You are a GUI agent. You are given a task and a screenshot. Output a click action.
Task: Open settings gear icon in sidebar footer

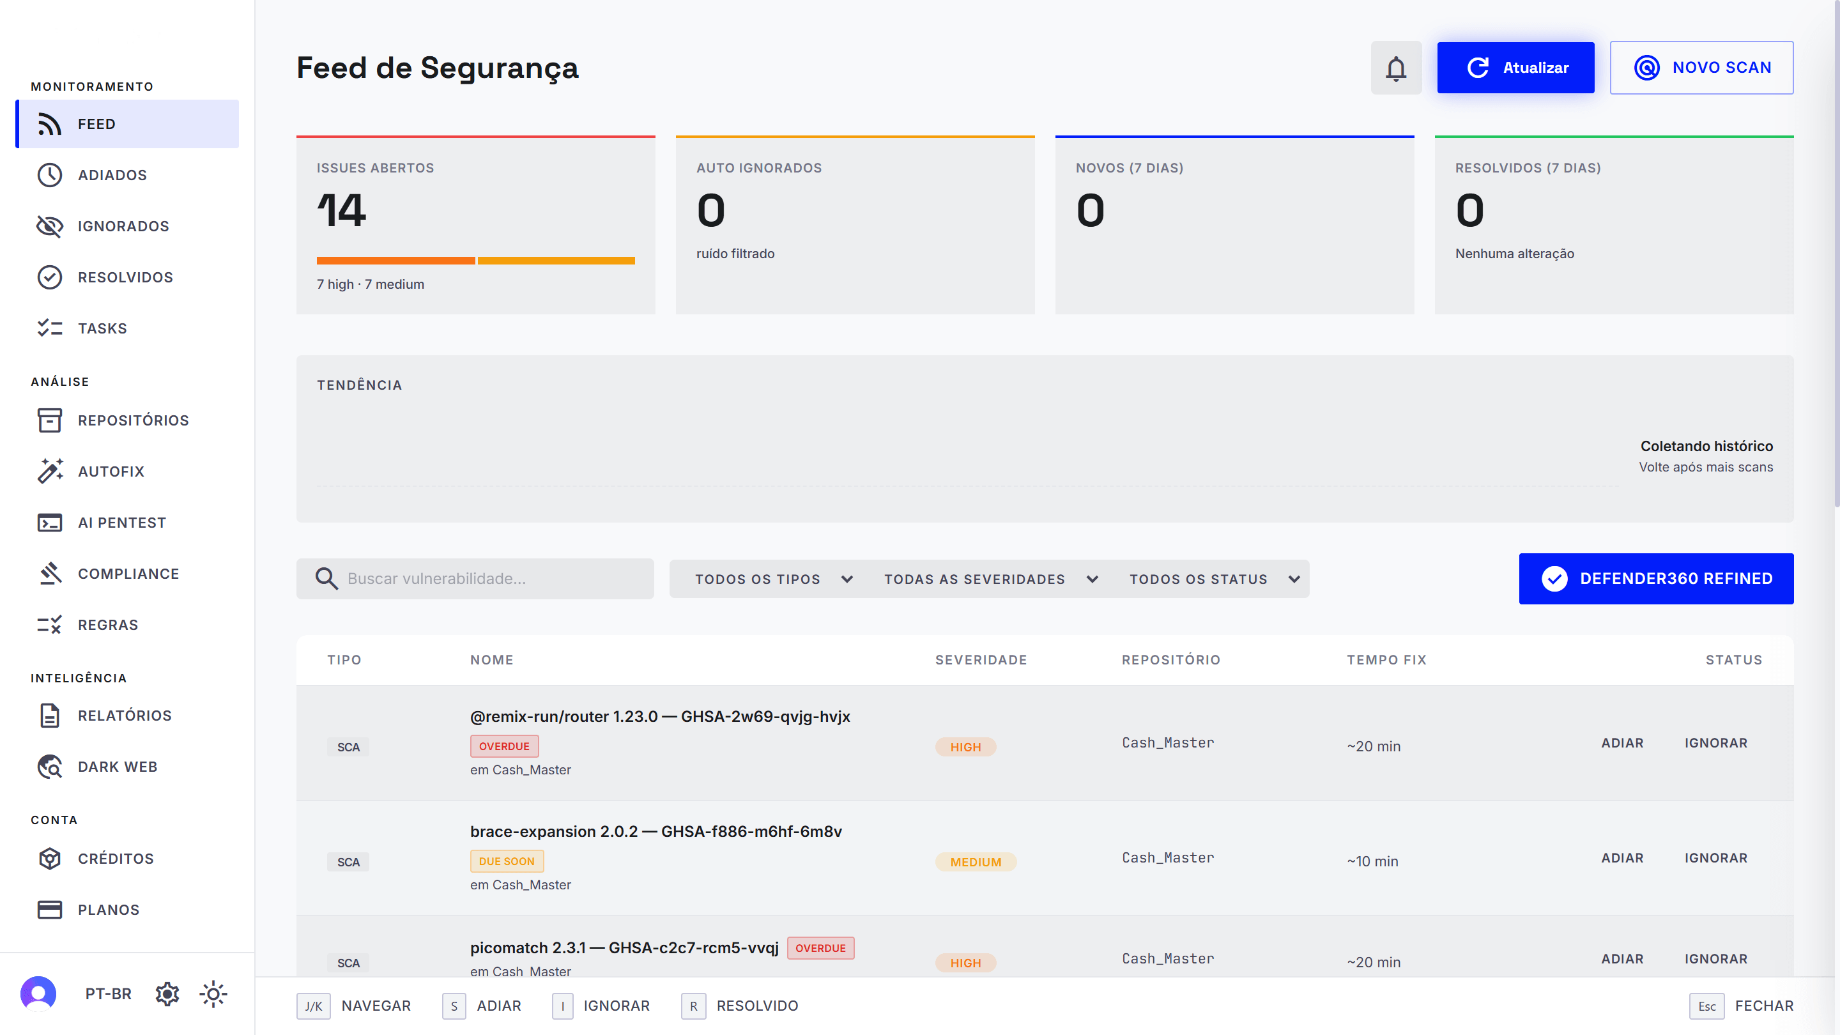tap(167, 993)
